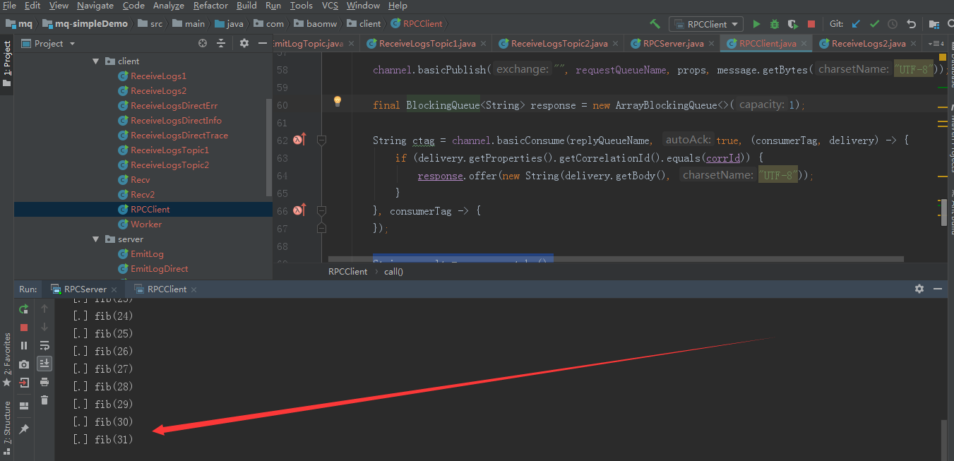This screenshot has height=461, width=954.
Task: Click call() in the editor breadcrumb
Action: click(393, 271)
